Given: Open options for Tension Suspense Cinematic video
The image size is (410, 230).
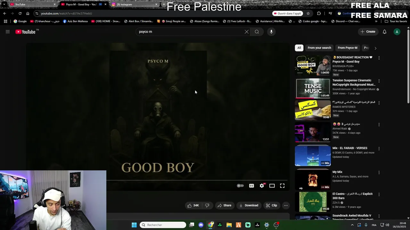Looking at the screenshot, I should point(379,81).
